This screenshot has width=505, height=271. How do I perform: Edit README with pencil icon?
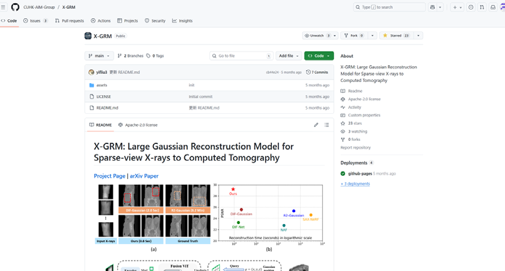[x=316, y=125]
